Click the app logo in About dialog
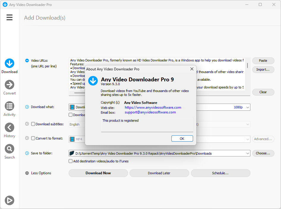 click(93, 81)
